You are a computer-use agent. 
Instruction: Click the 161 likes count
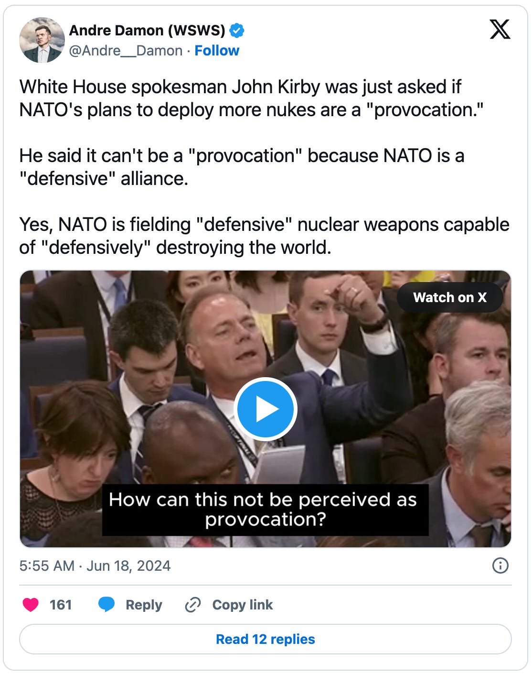coord(60,605)
